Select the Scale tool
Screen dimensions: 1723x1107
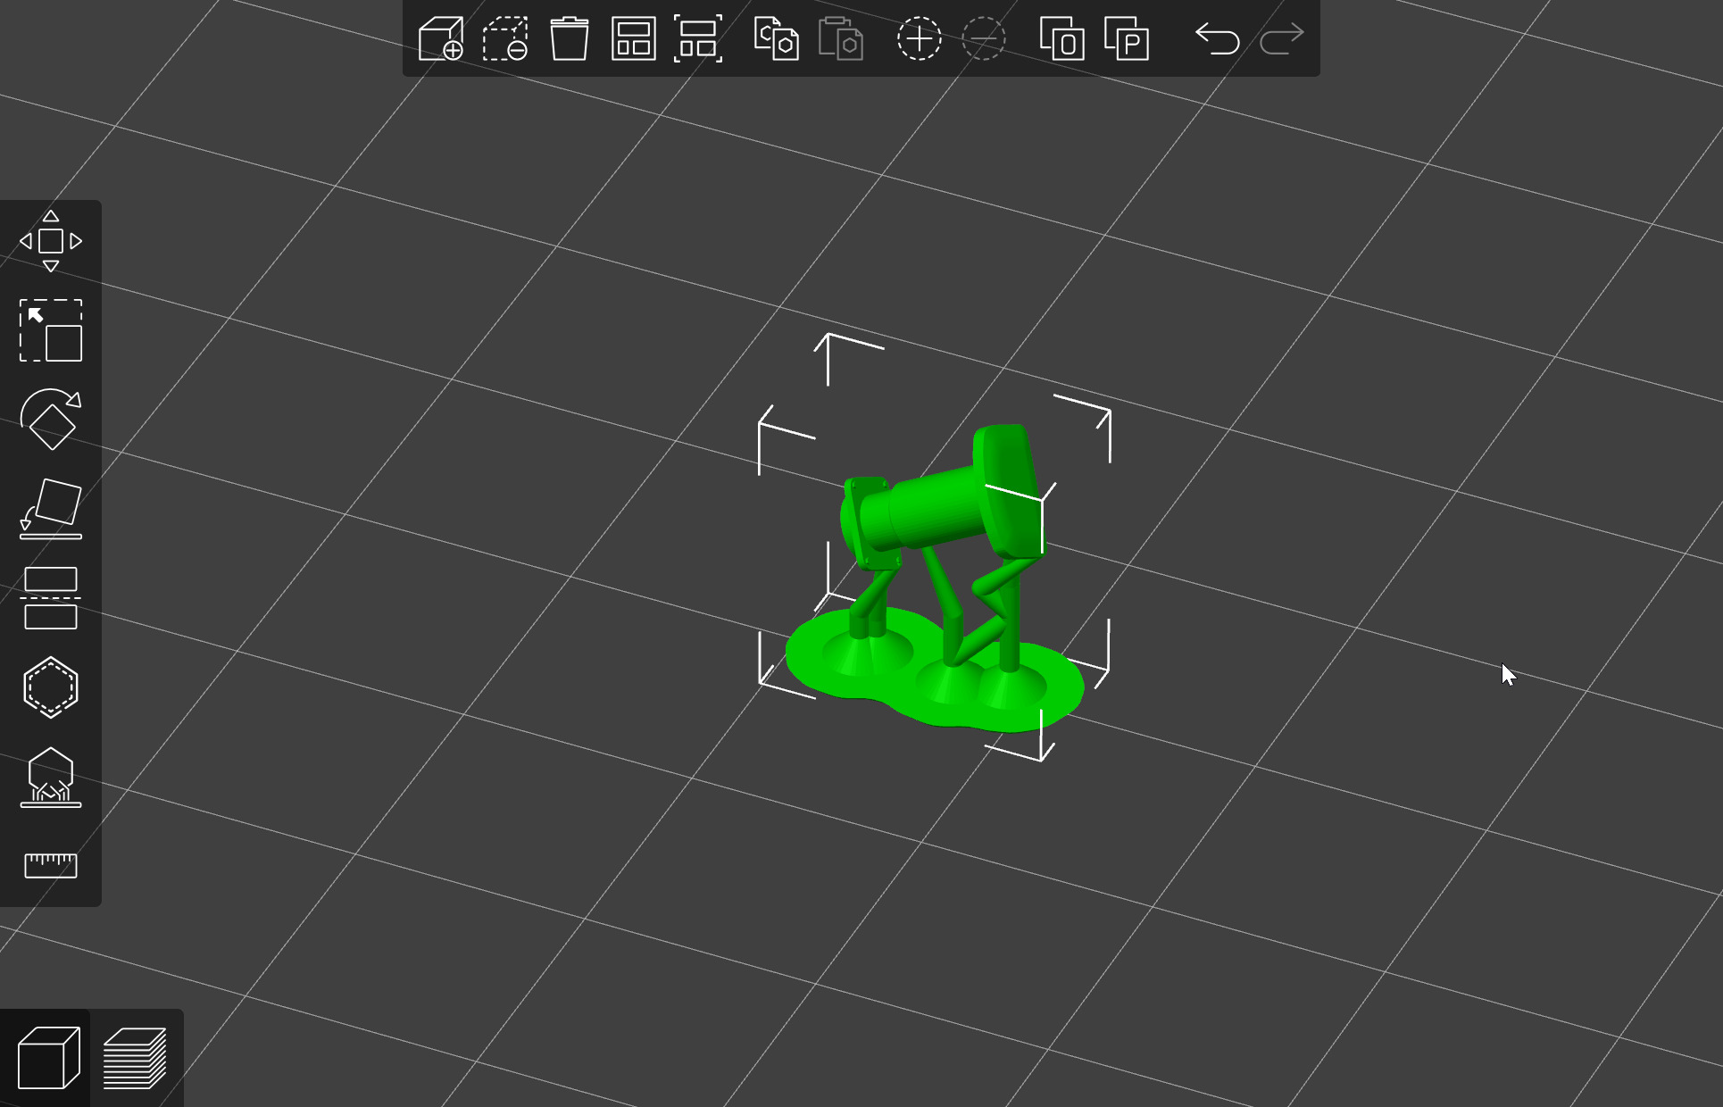click(x=51, y=330)
